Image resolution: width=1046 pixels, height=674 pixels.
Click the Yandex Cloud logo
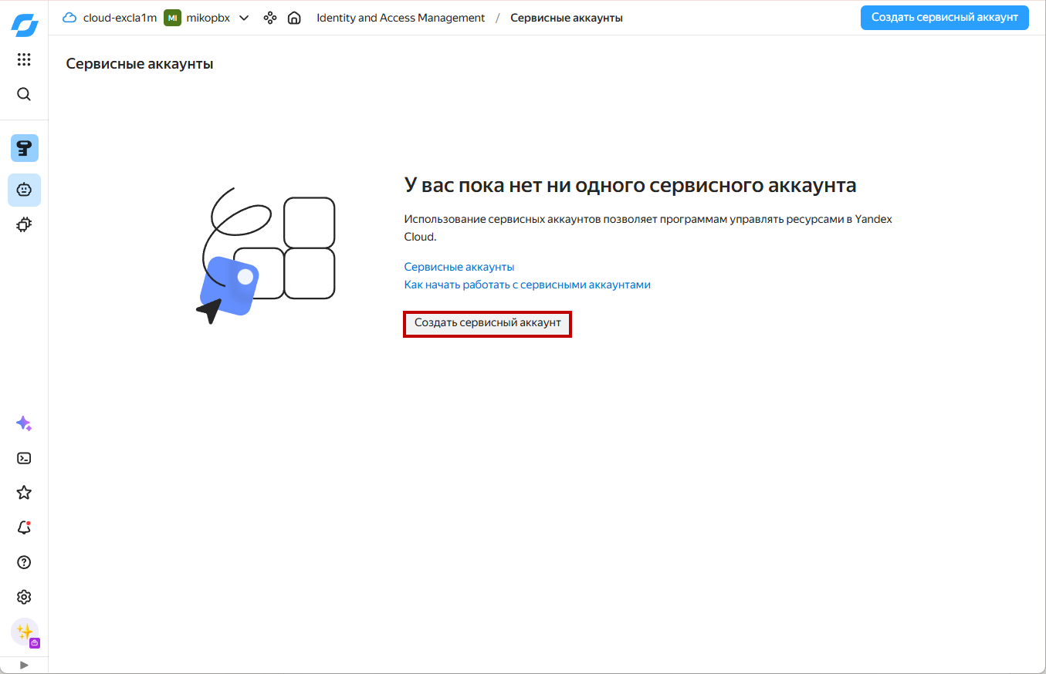(24, 25)
